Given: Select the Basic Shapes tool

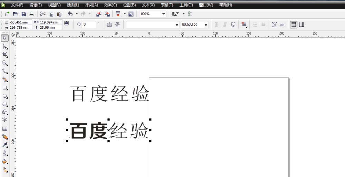Looking at the screenshot, I should pyautogui.click(x=5, y=112).
